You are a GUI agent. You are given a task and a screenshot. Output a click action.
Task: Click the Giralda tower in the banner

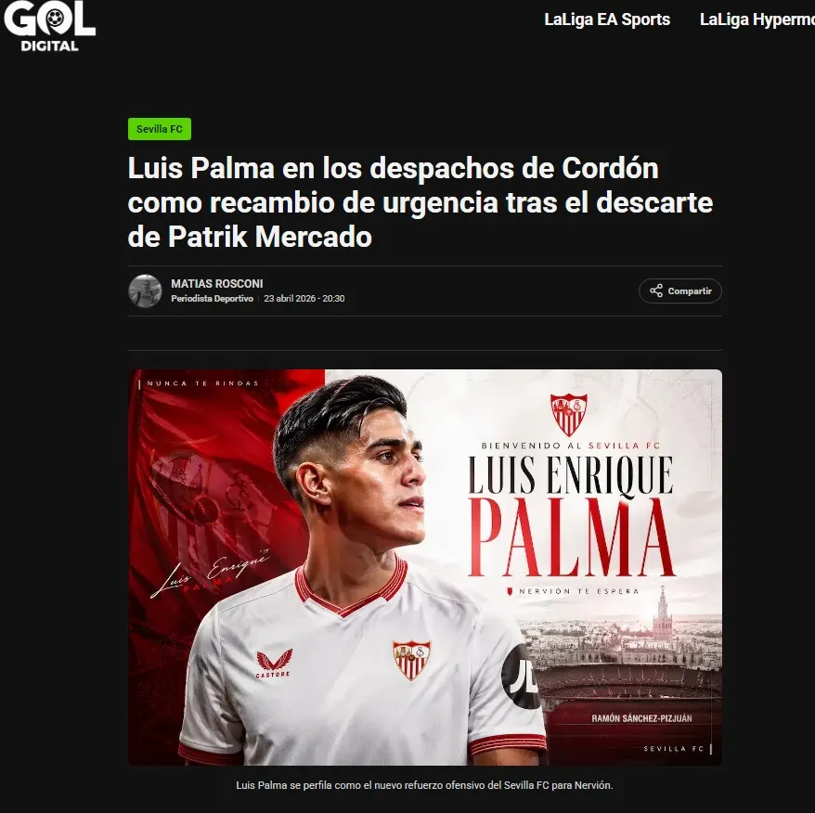point(662,613)
